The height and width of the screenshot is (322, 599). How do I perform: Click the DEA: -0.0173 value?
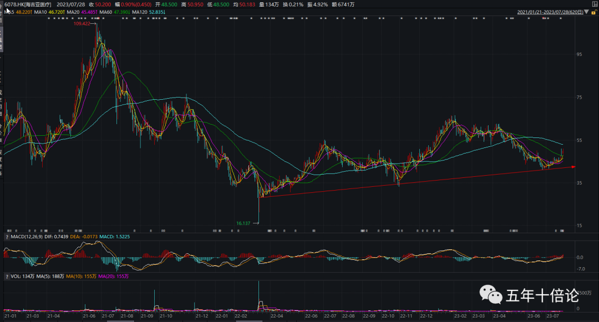[x=84, y=237]
